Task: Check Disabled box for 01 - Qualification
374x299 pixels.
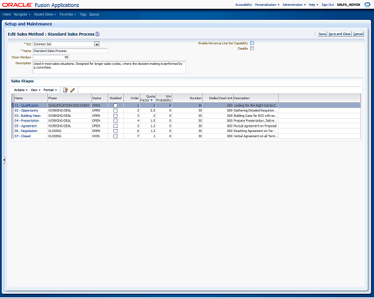Action: [116, 105]
